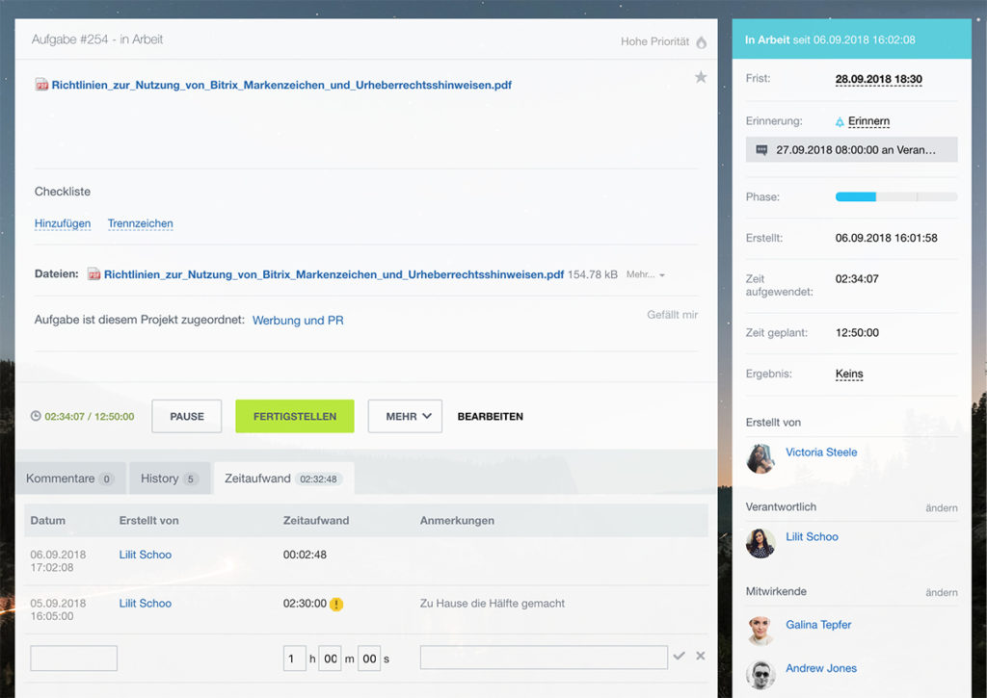
Task: Click the Zeit geplant value 12:50:00
Action: 857,333
